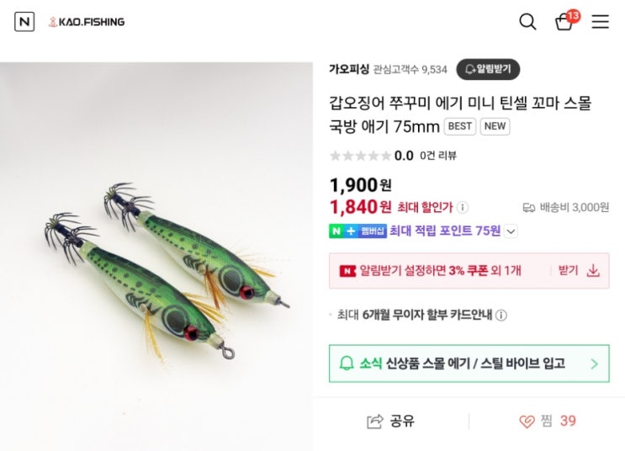Click the BEST badge tag
625x451 pixels.
[459, 127]
